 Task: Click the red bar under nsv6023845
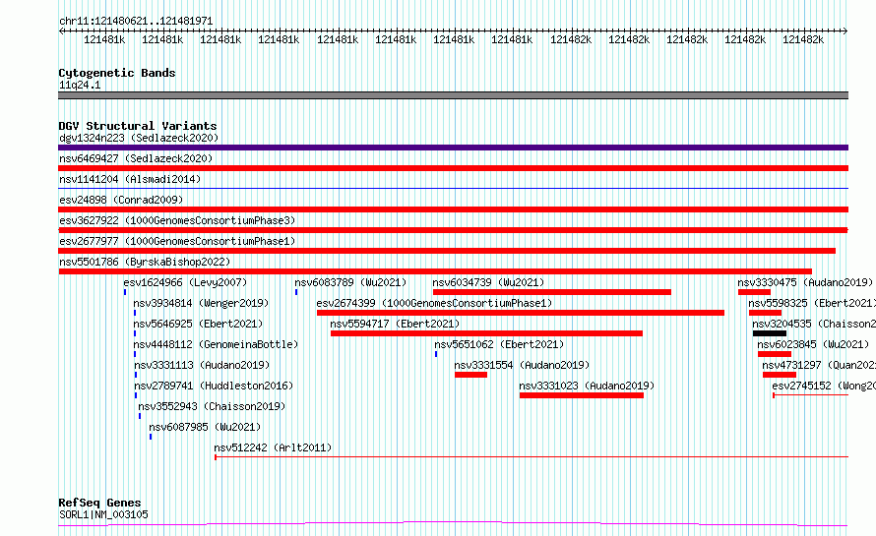pyautogui.click(x=775, y=354)
